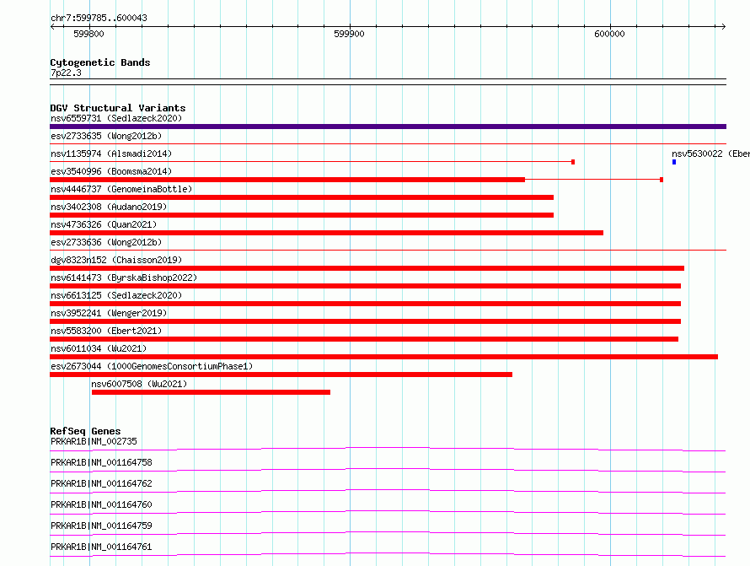
Task: Select the nsv3402308 red variant bar
Action: pyautogui.click(x=302, y=215)
